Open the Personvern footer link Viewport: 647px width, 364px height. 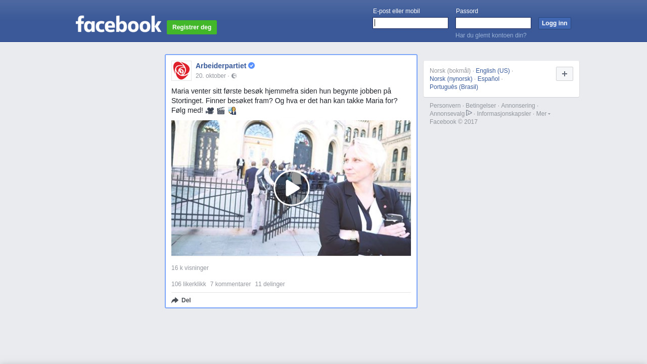(445, 106)
